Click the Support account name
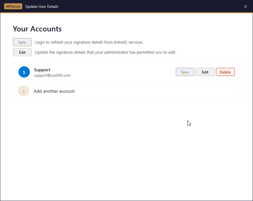Viewport: 253px width, 201px height. click(x=42, y=70)
